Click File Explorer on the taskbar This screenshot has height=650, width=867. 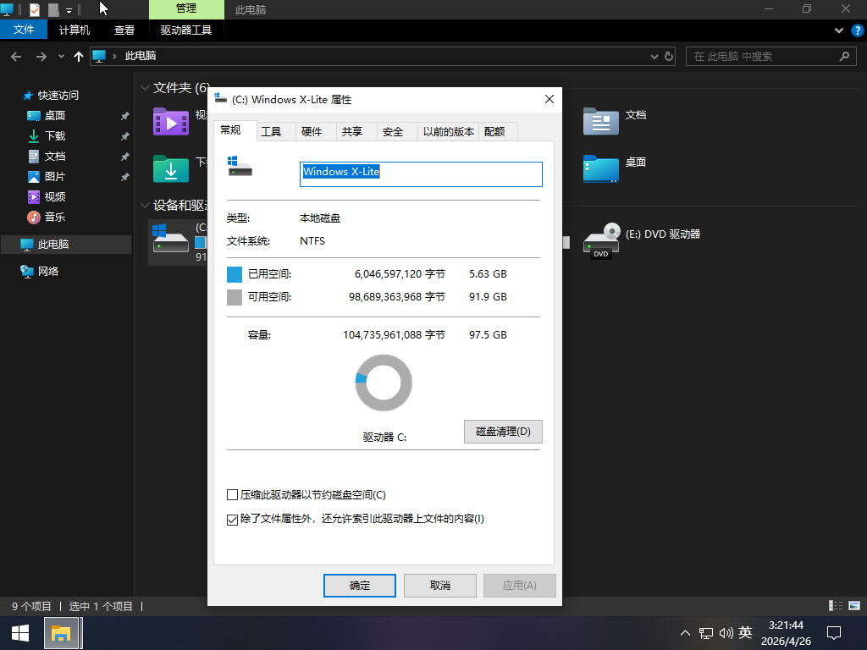point(61,633)
